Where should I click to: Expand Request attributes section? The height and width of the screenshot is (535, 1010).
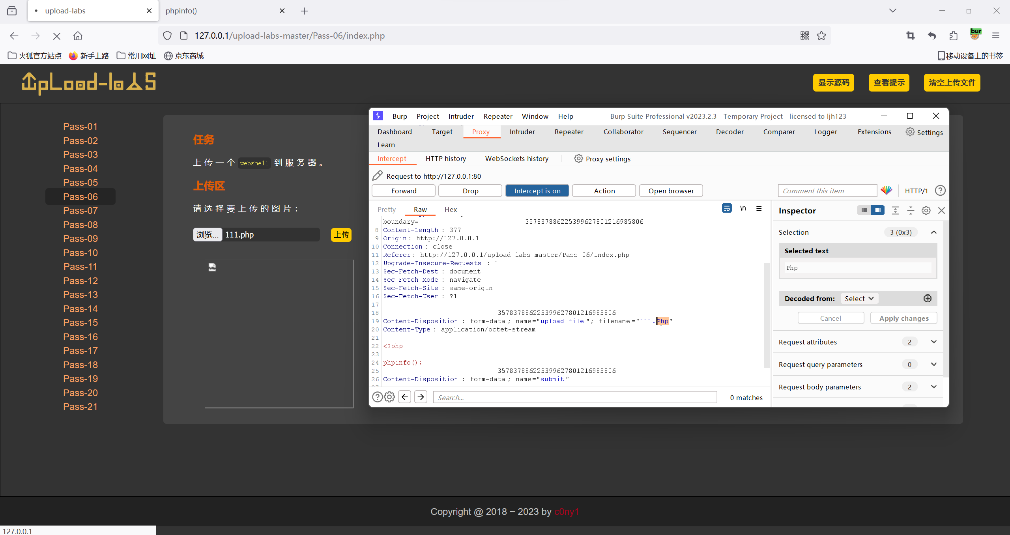click(933, 342)
